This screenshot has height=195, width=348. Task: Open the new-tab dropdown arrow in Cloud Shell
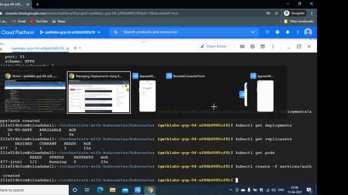pyautogui.click(x=80, y=48)
